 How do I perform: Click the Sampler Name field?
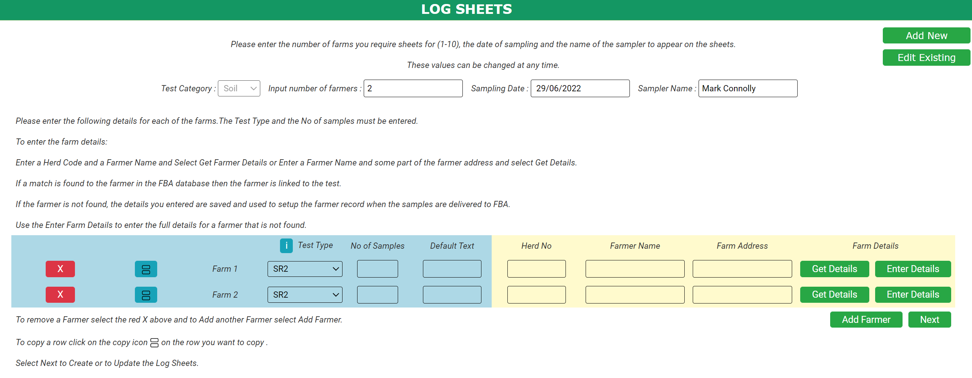pos(748,88)
